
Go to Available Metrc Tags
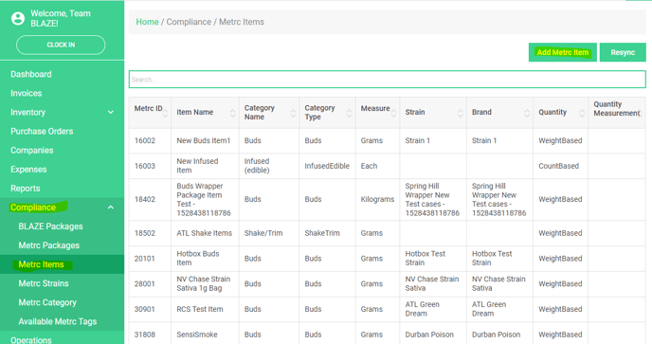pyautogui.click(x=58, y=321)
